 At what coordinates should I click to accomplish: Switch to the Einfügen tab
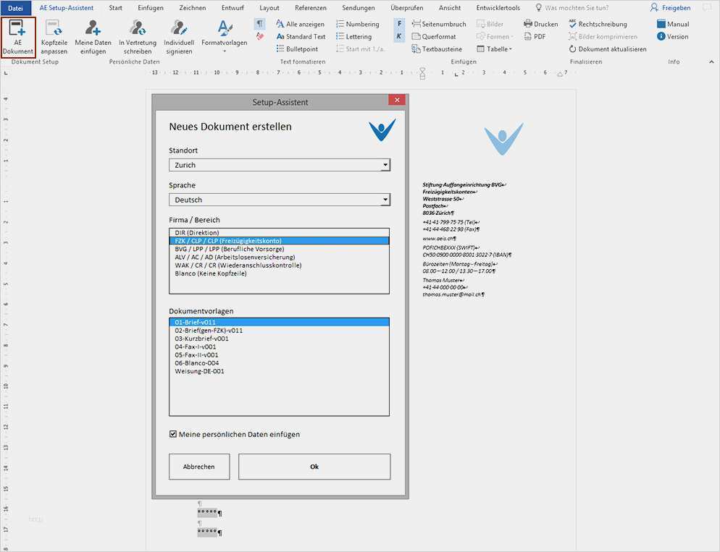[151, 8]
